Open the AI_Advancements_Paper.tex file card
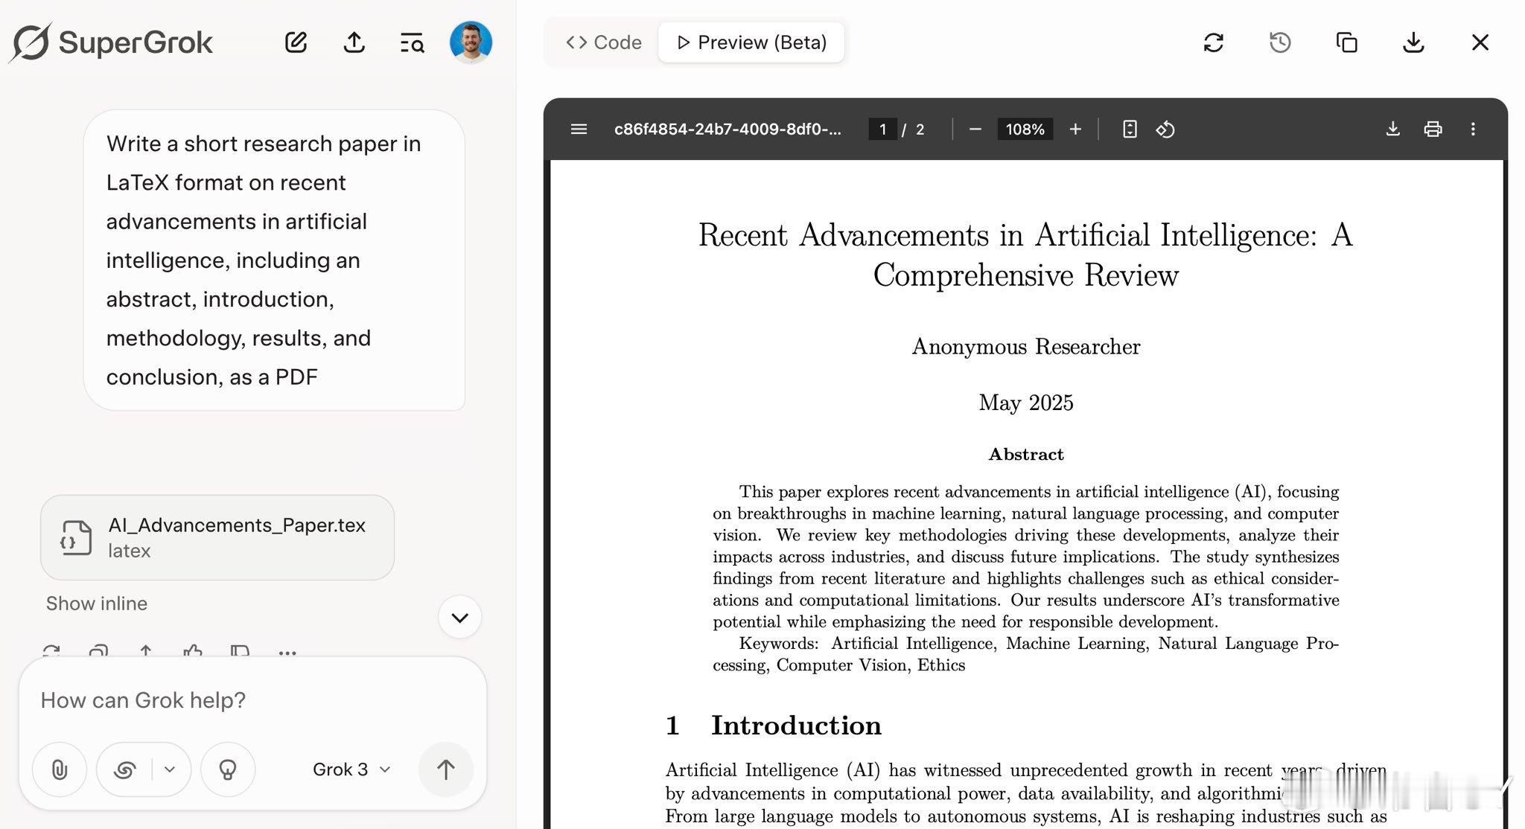 tap(217, 537)
